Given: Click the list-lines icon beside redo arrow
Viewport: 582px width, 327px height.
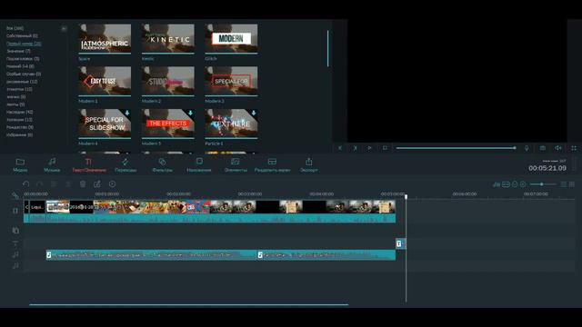Looking at the screenshot, I should pos(55,183).
